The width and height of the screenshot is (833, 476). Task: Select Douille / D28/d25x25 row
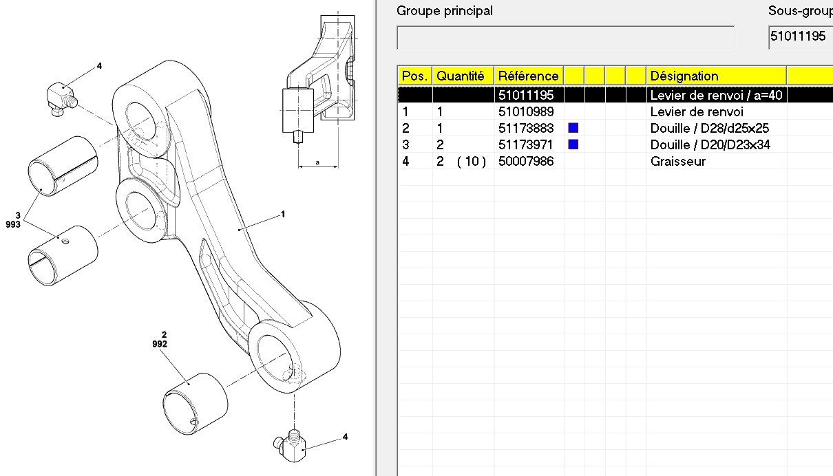point(615,128)
